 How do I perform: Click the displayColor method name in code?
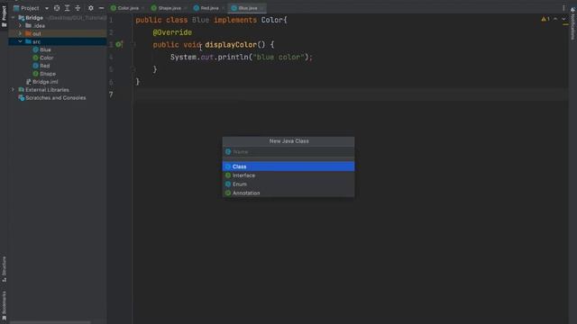point(231,44)
